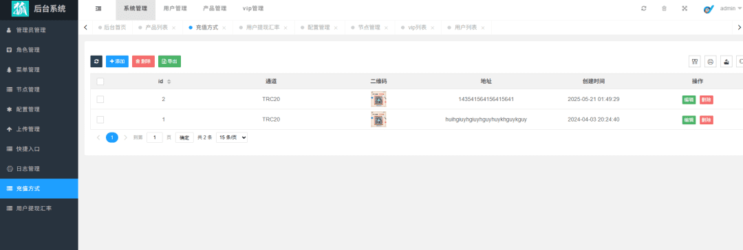Go to the next page arrow in pagination

126,137
